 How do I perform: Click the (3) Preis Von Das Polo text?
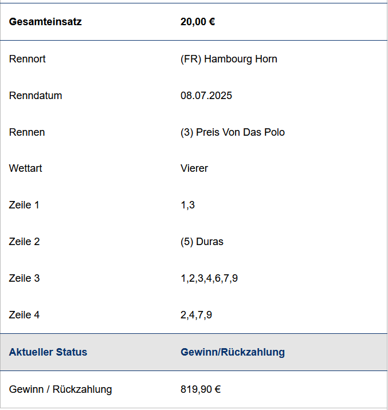[233, 132]
